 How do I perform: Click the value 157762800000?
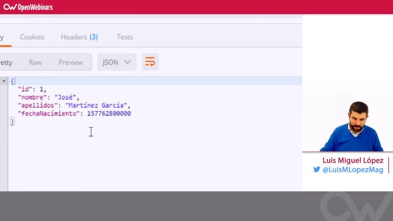(109, 114)
